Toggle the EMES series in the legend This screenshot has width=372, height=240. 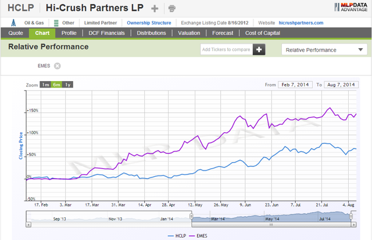tap(198, 236)
